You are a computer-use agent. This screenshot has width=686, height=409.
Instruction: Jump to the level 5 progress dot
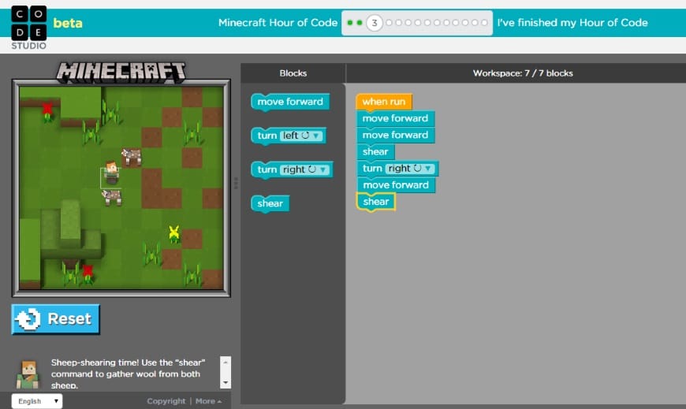(x=398, y=23)
